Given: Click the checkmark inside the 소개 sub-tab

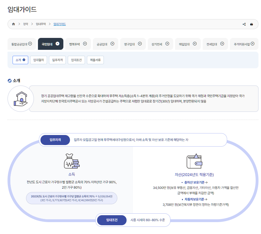Looking at the screenshot, I should (x=24, y=60).
